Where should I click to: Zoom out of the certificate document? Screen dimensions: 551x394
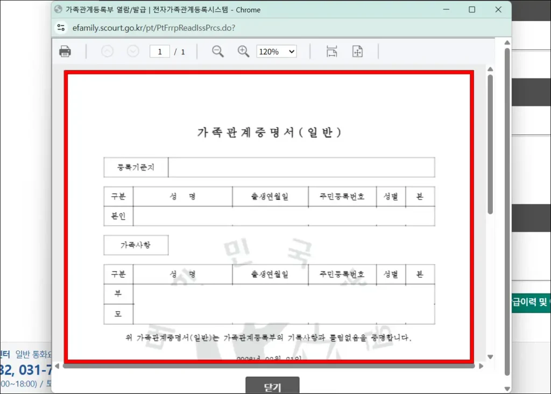pos(217,51)
